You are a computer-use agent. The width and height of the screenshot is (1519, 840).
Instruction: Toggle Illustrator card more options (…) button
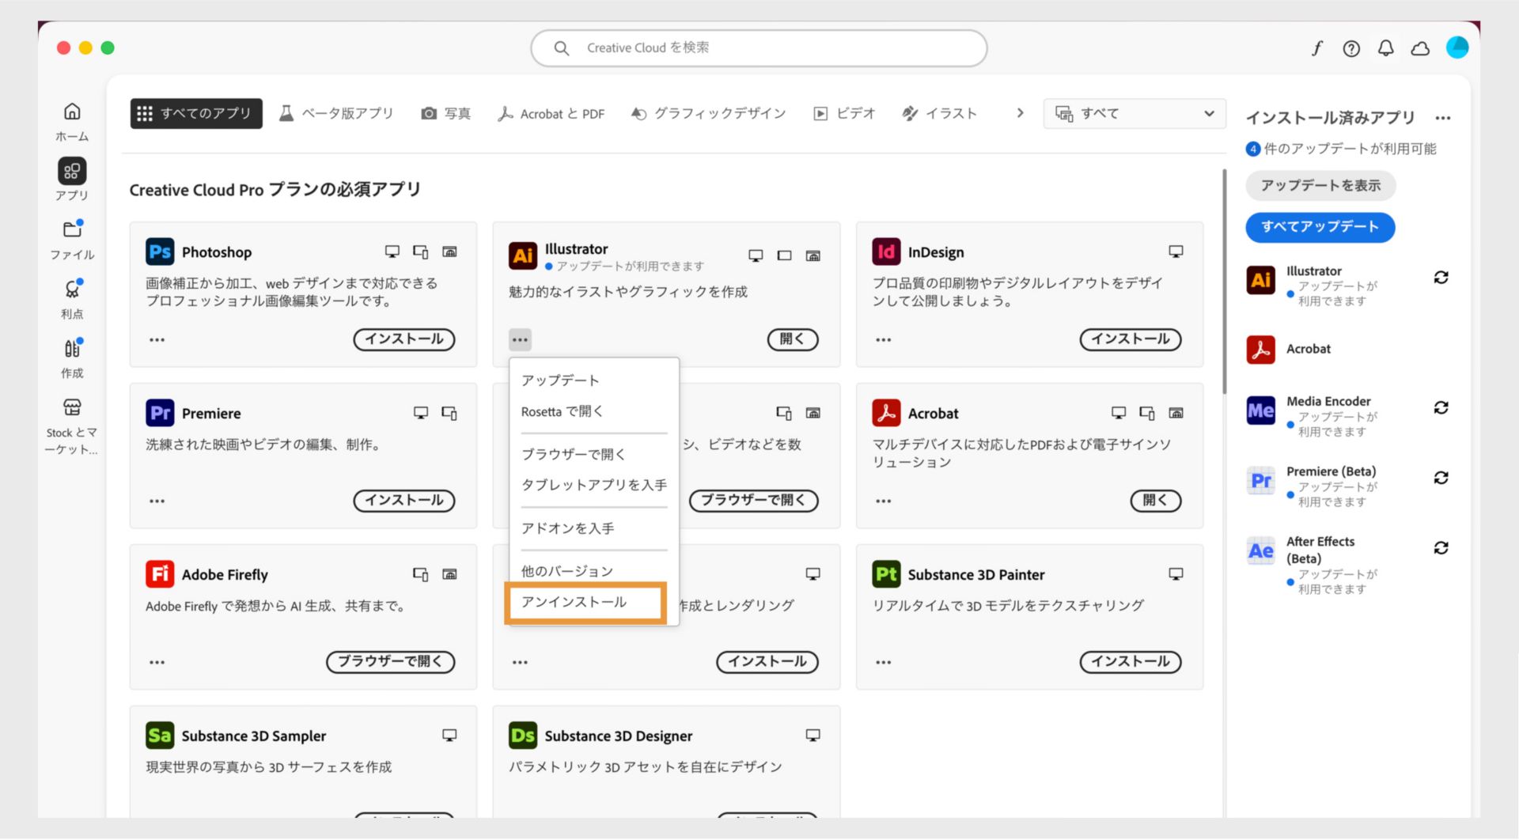pos(520,340)
